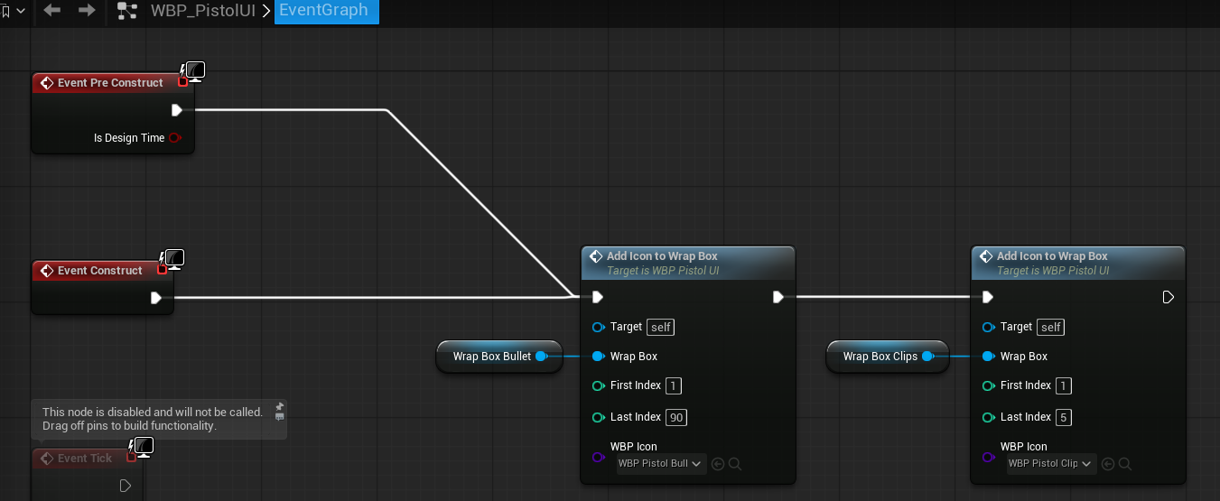Open the WBP Pistol Clip class dropdown

1051,464
